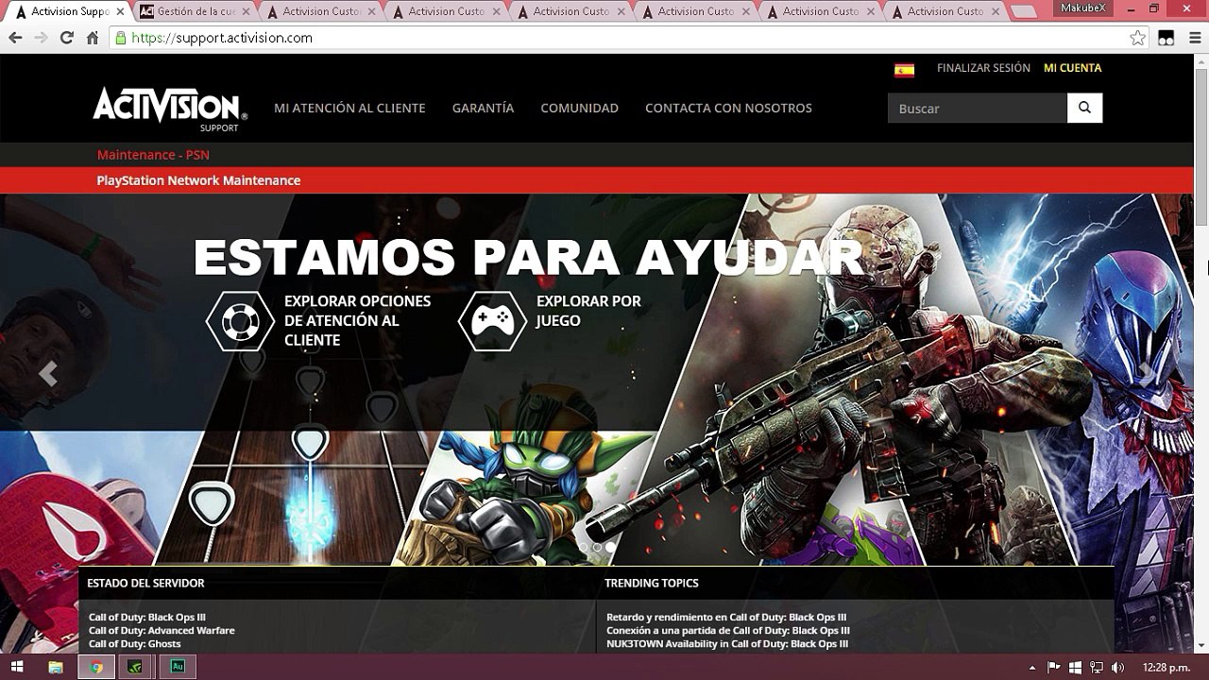Open the green Nvidia taskbar app
1209x680 pixels.
click(136, 667)
